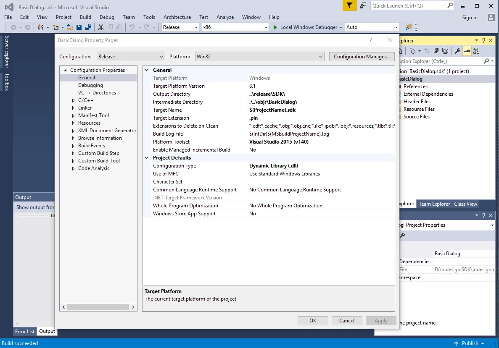Click the Publish button in status bar
499x348 pixels.
click(x=470, y=343)
